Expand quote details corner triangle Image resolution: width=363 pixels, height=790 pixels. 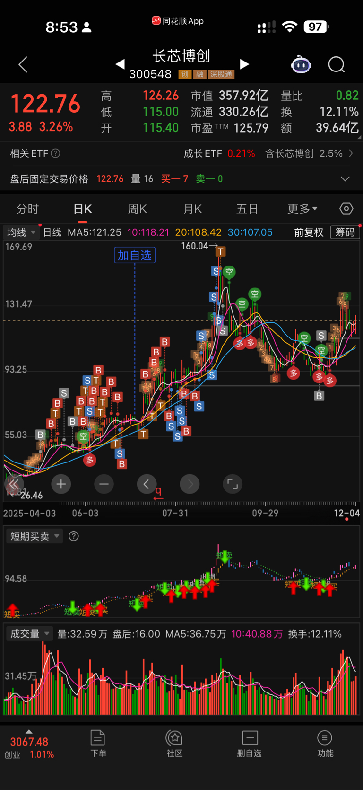click(359, 137)
